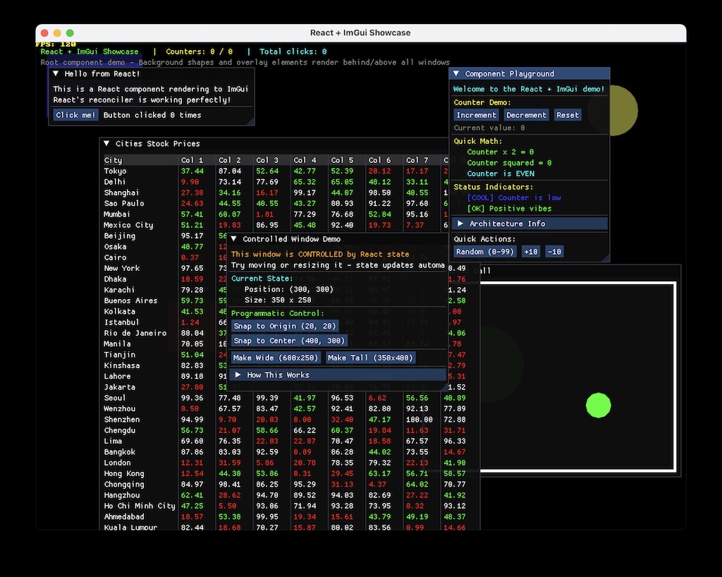
Task: Subtract 10 with the -10 button
Action: click(x=554, y=252)
